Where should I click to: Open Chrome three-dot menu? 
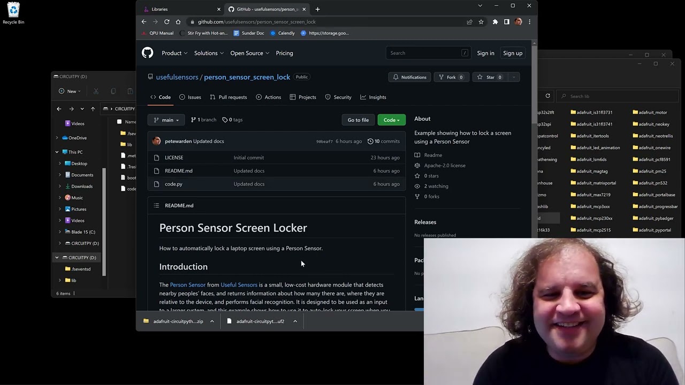pyautogui.click(x=529, y=22)
